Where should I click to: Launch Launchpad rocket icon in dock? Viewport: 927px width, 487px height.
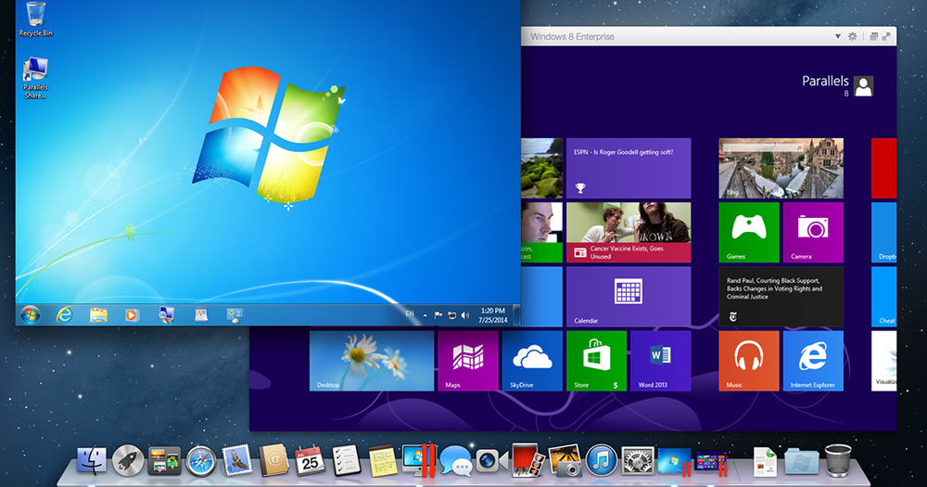(128, 460)
